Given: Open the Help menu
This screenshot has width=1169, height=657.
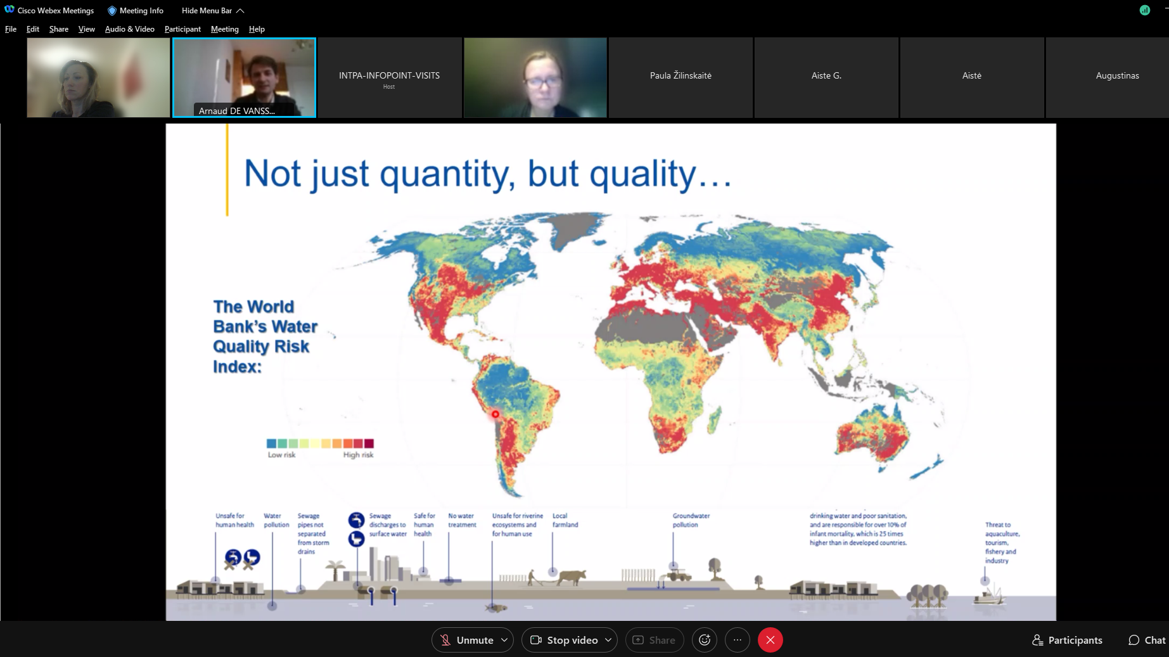Looking at the screenshot, I should [257, 29].
